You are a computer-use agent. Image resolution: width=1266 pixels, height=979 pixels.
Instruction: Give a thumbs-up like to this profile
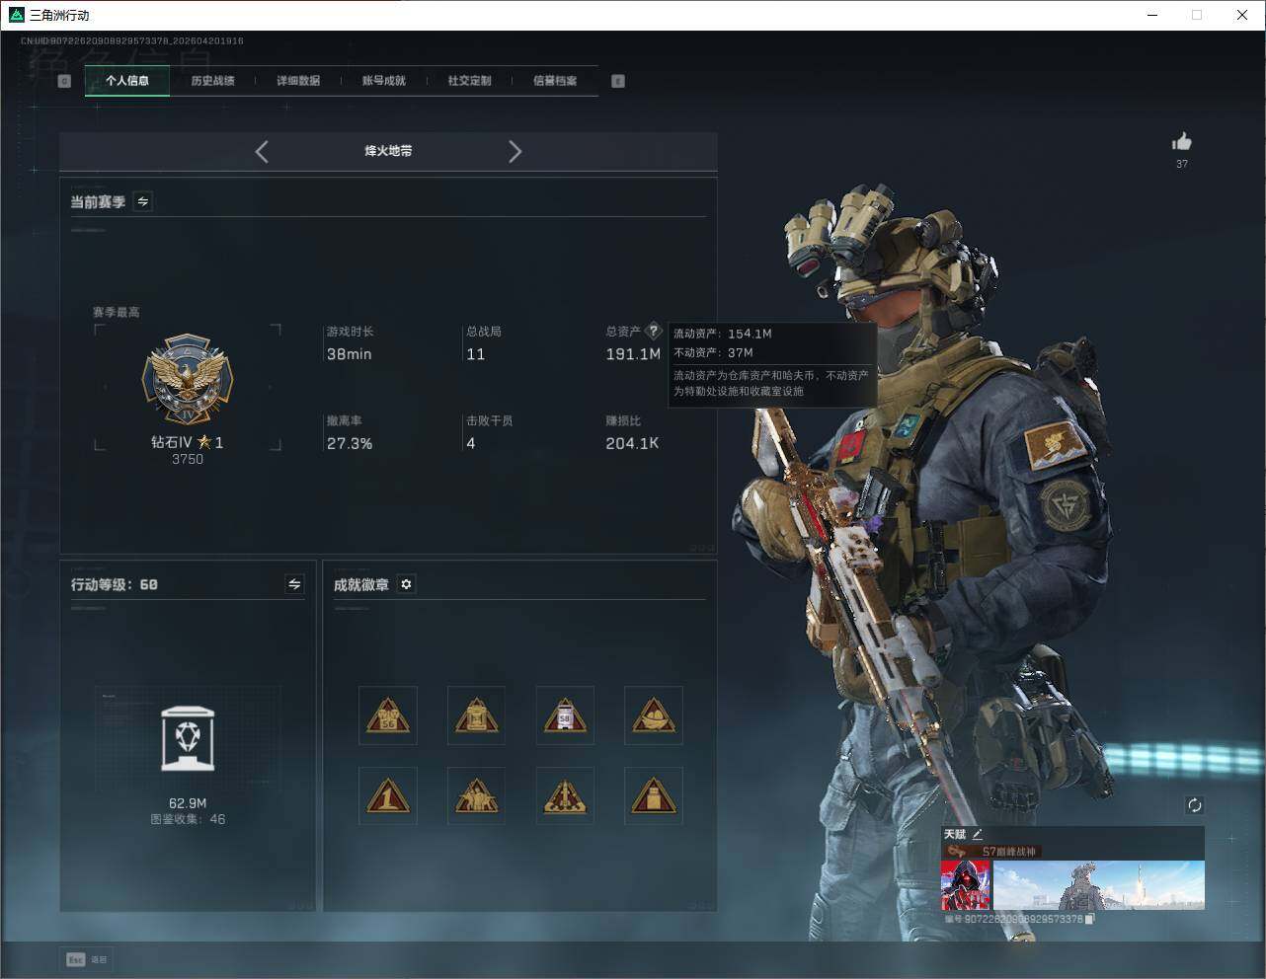1182,142
